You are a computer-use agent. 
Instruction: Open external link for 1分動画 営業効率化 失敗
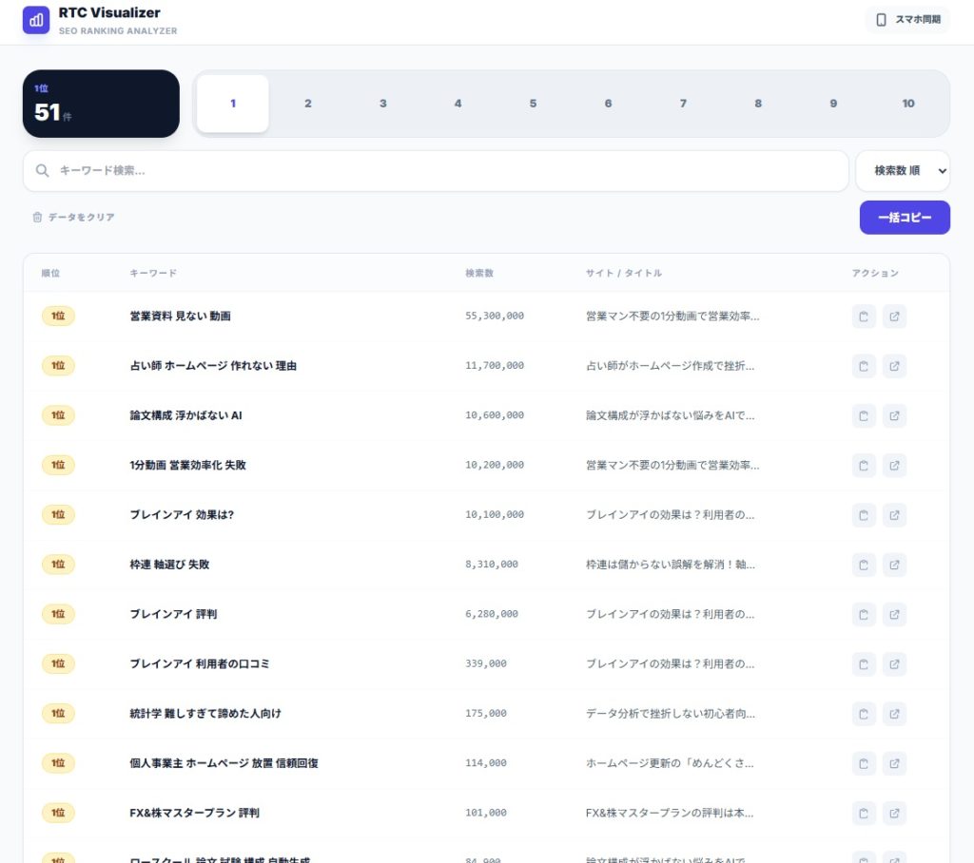coord(894,466)
